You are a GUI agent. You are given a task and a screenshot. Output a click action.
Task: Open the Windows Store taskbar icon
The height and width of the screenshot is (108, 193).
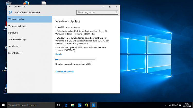[80, 105]
